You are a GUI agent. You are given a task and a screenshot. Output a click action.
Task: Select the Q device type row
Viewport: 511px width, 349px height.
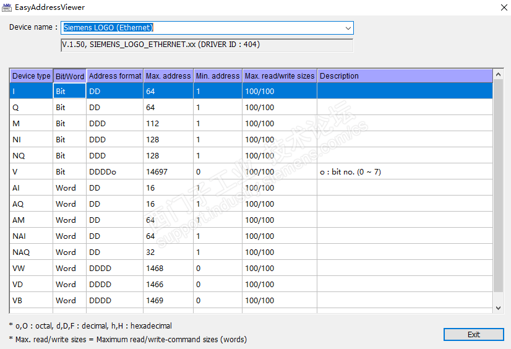tap(251, 107)
